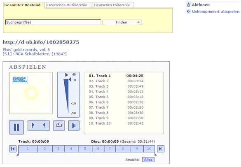Image resolution: width=241 pixels, height=167 pixels.
Task: Switch to Deutsches Exilarchiv tab
Action: [112, 5]
